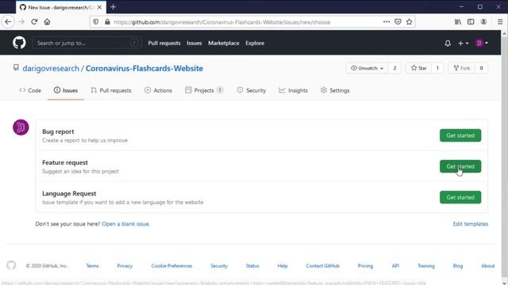This screenshot has height=285, width=508.
Task: Click the browser Forward arrow
Action: click(x=21, y=22)
